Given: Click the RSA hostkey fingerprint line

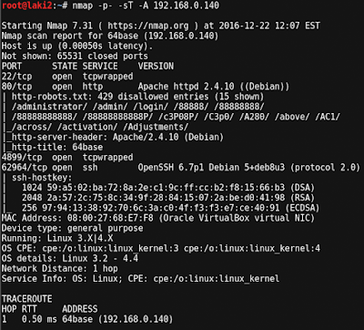Looking at the screenshot, I should click(168, 198).
